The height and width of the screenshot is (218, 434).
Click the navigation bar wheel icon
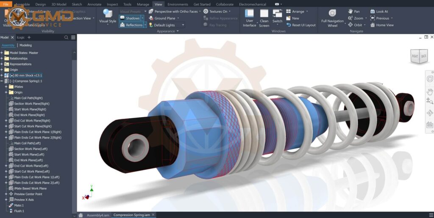(430, 79)
